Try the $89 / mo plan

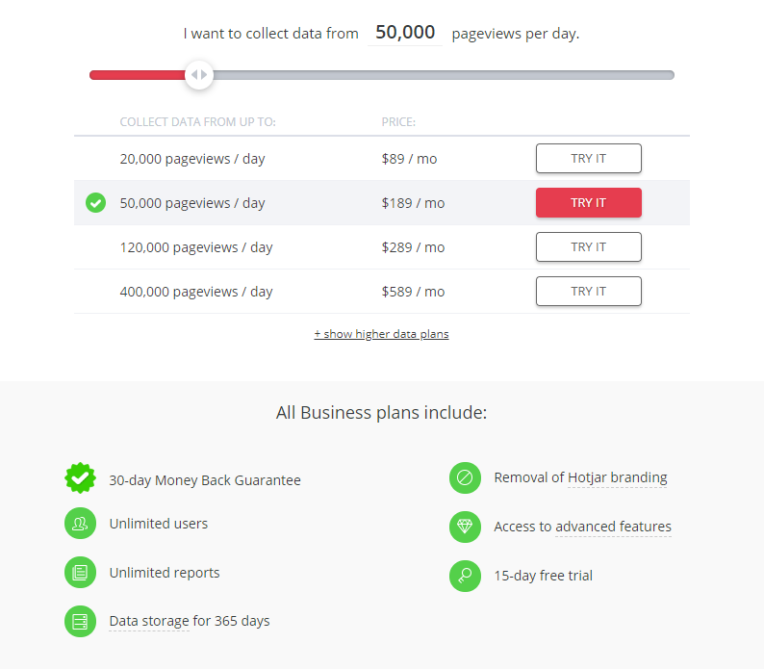point(589,159)
